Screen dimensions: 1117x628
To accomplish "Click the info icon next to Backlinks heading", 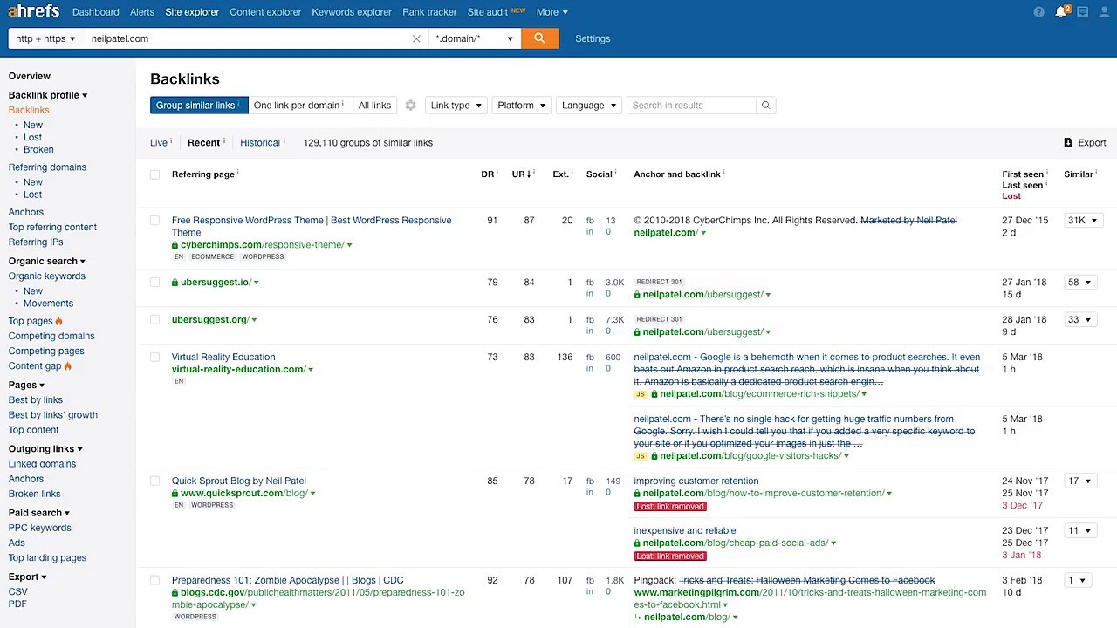I will click(223, 75).
